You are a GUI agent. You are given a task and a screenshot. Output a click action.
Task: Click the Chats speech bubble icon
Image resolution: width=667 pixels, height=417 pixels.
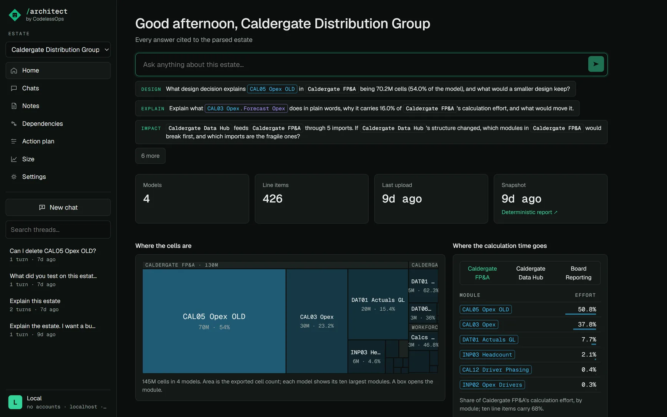(14, 88)
